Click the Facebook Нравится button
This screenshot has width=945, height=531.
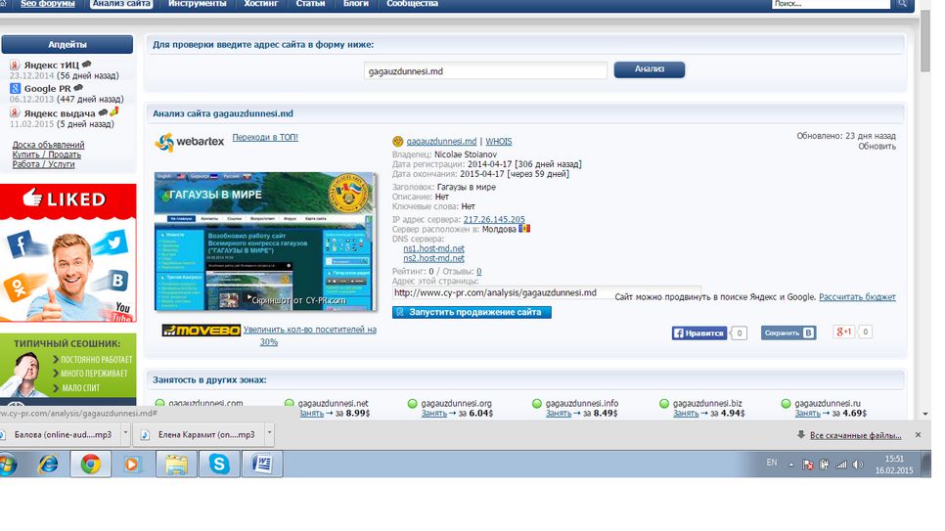pyautogui.click(x=699, y=332)
